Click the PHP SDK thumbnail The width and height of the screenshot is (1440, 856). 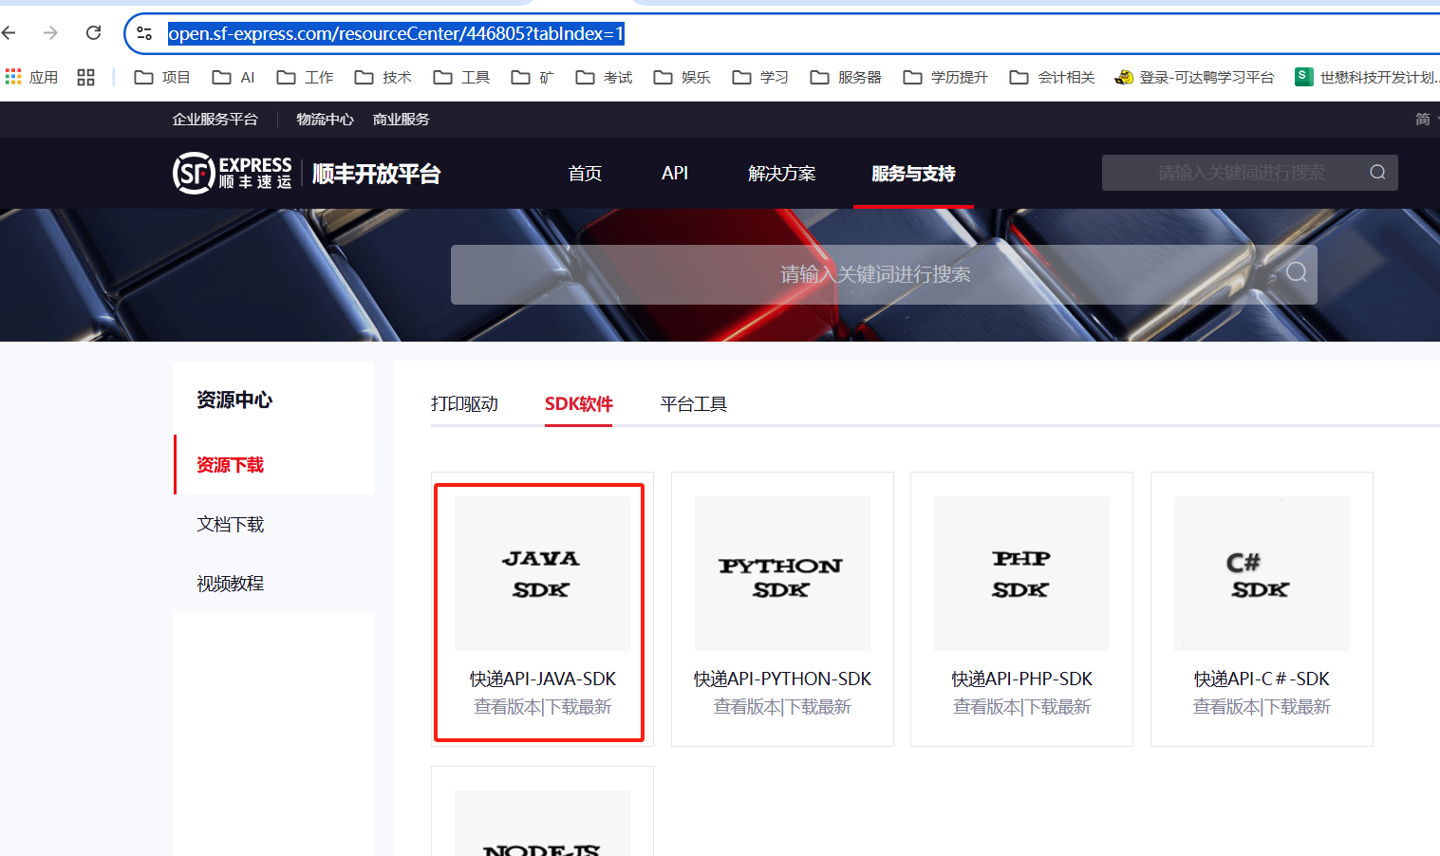pos(1021,573)
